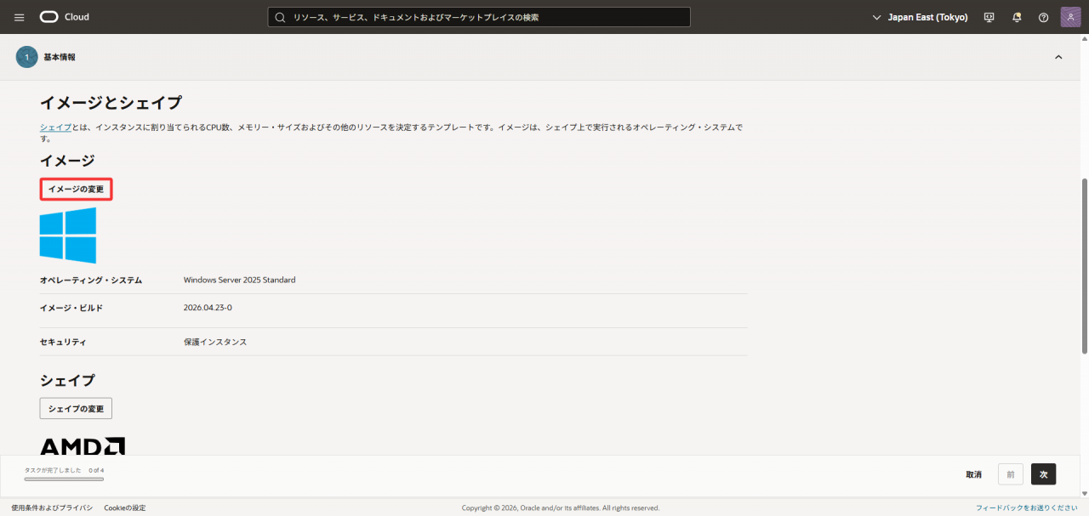Viewport: 1089px width, 516px height.
Task: Select the 基本情報 step header text
Action: (x=60, y=57)
